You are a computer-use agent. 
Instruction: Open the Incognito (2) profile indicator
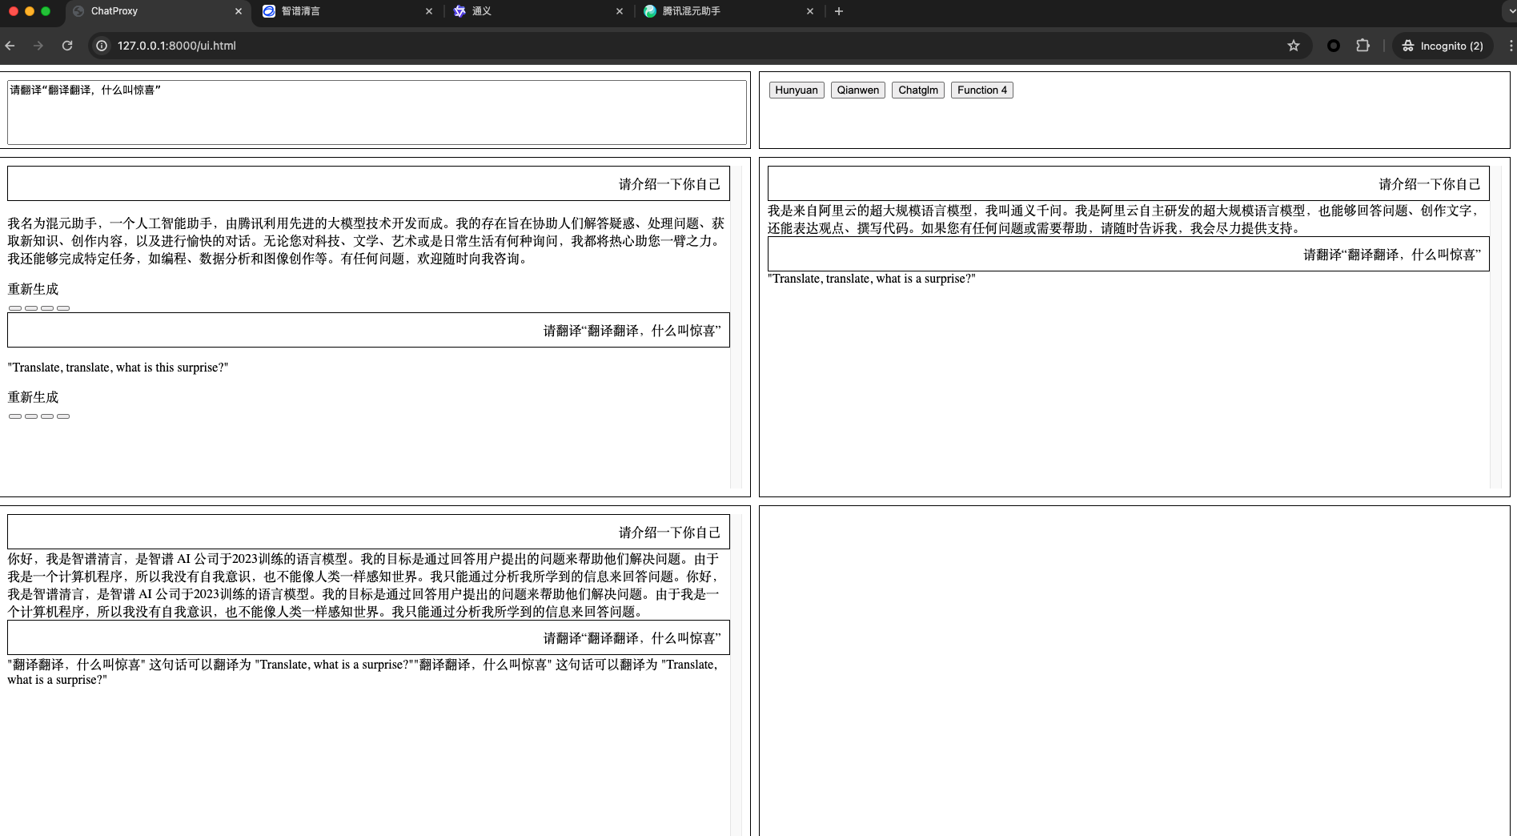point(1443,46)
